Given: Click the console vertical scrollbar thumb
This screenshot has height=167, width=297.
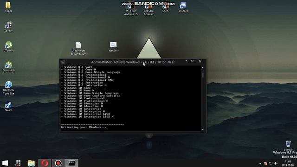Looking at the screenshot, I should (x=203, y=75).
